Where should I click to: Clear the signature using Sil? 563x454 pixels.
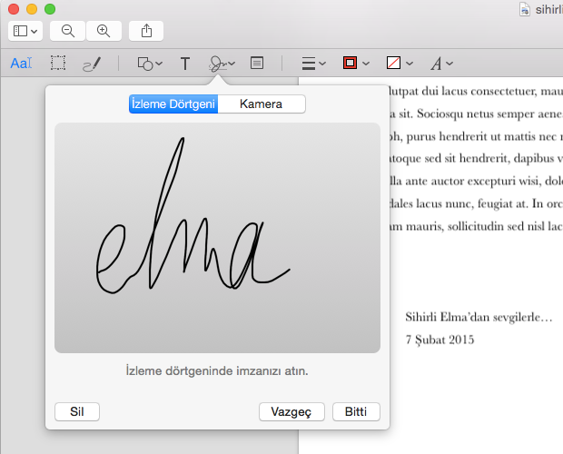pos(77,411)
